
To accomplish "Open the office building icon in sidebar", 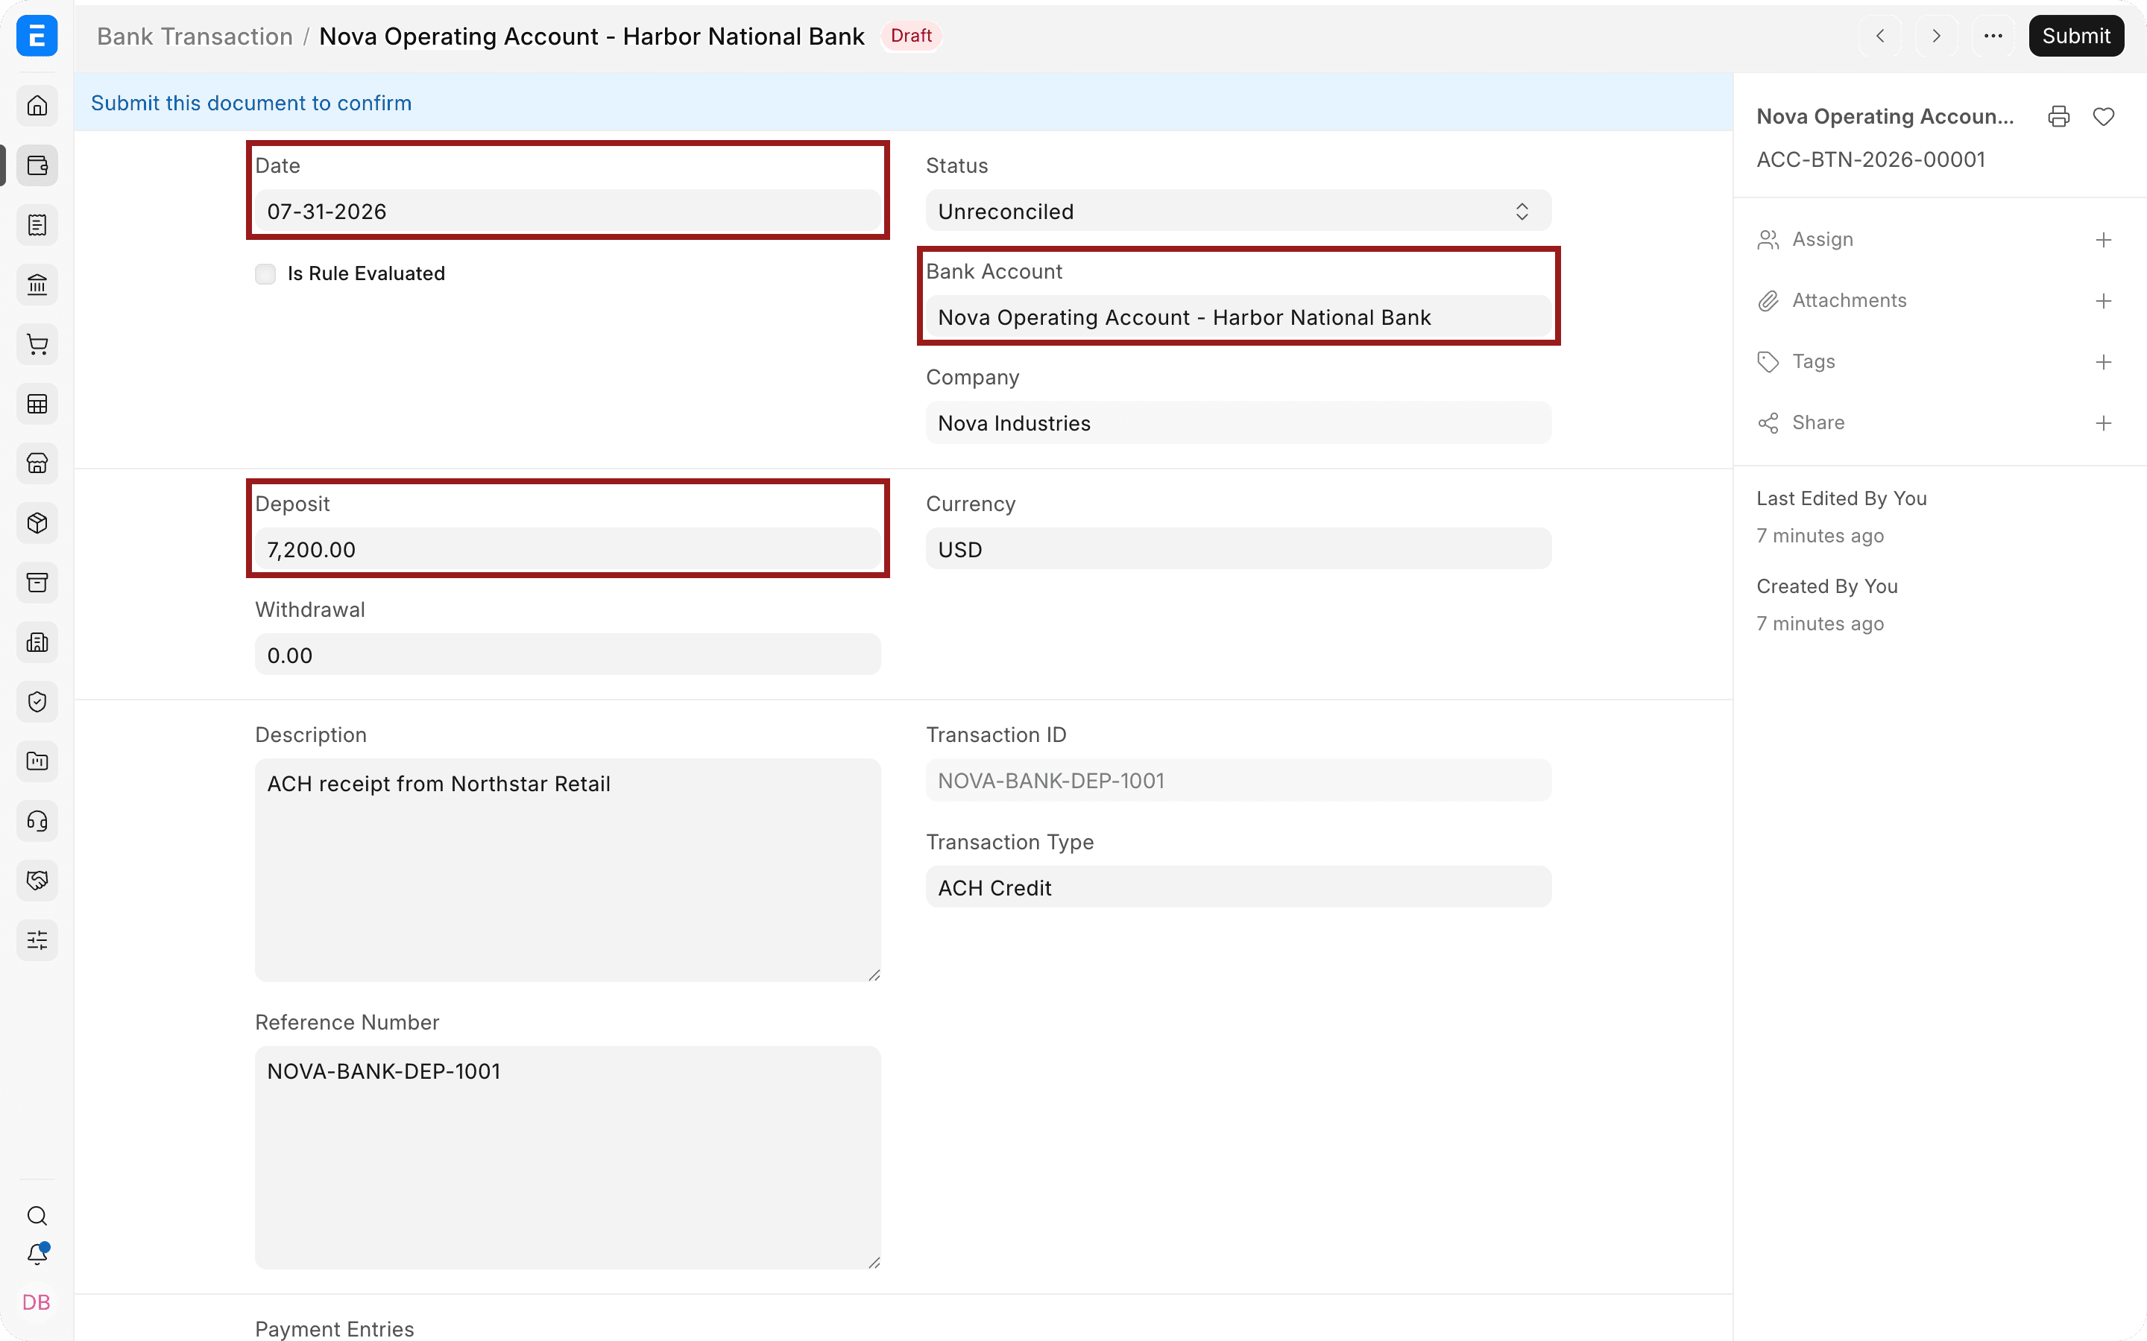I will (37, 642).
